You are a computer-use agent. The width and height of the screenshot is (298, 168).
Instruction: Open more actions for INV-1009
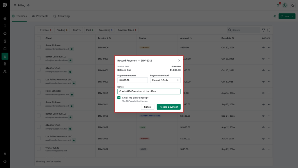point(269,127)
